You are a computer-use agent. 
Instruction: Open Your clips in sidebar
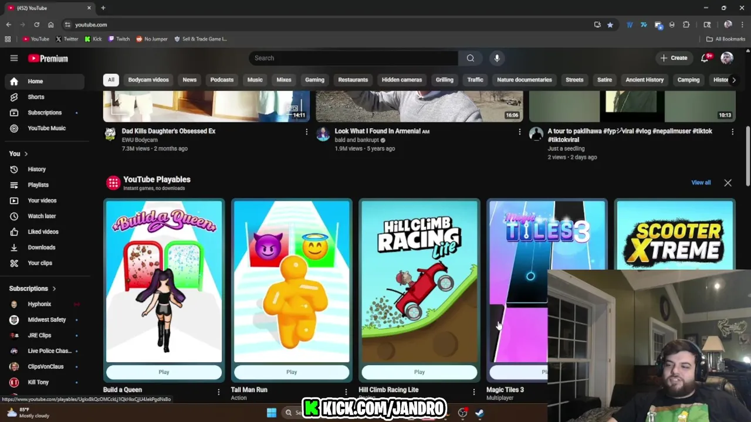[x=45, y=263]
